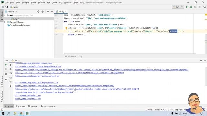Image resolution: width=207 pixels, height=116 pixels.
Task: Open Project panel settings gear
Action: coord(48,12)
